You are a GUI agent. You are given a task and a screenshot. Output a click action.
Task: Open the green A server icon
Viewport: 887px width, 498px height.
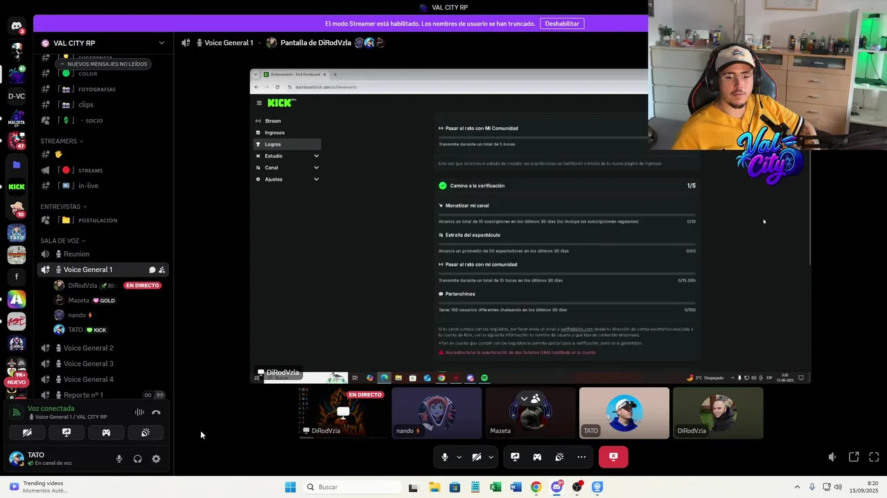[17, 299]
